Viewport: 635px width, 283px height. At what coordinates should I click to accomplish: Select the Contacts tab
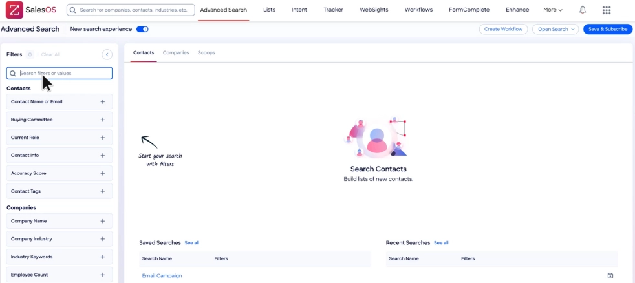(x=144, y=52)
